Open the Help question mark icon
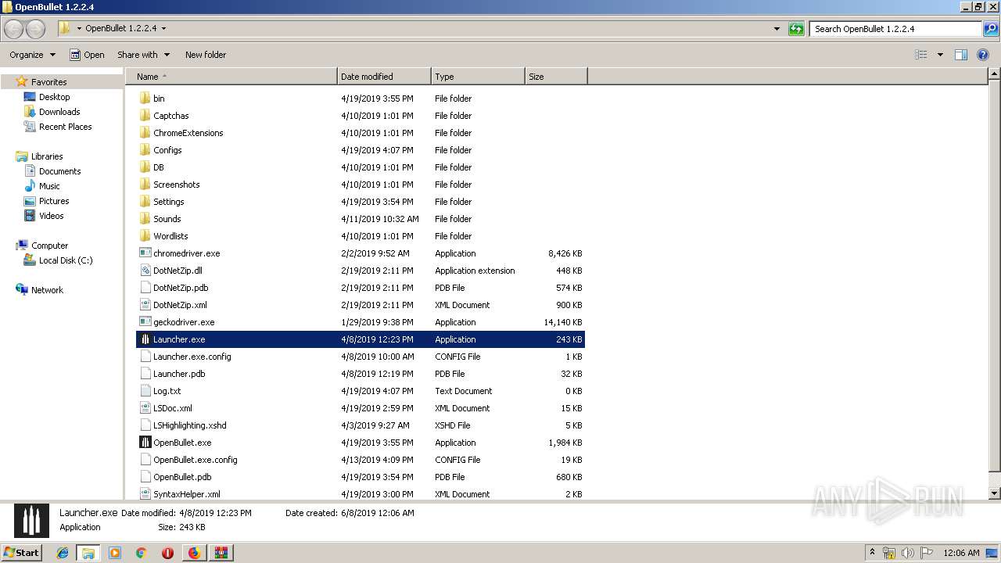Screen dimensions: 1001x563 coord(984,55)
